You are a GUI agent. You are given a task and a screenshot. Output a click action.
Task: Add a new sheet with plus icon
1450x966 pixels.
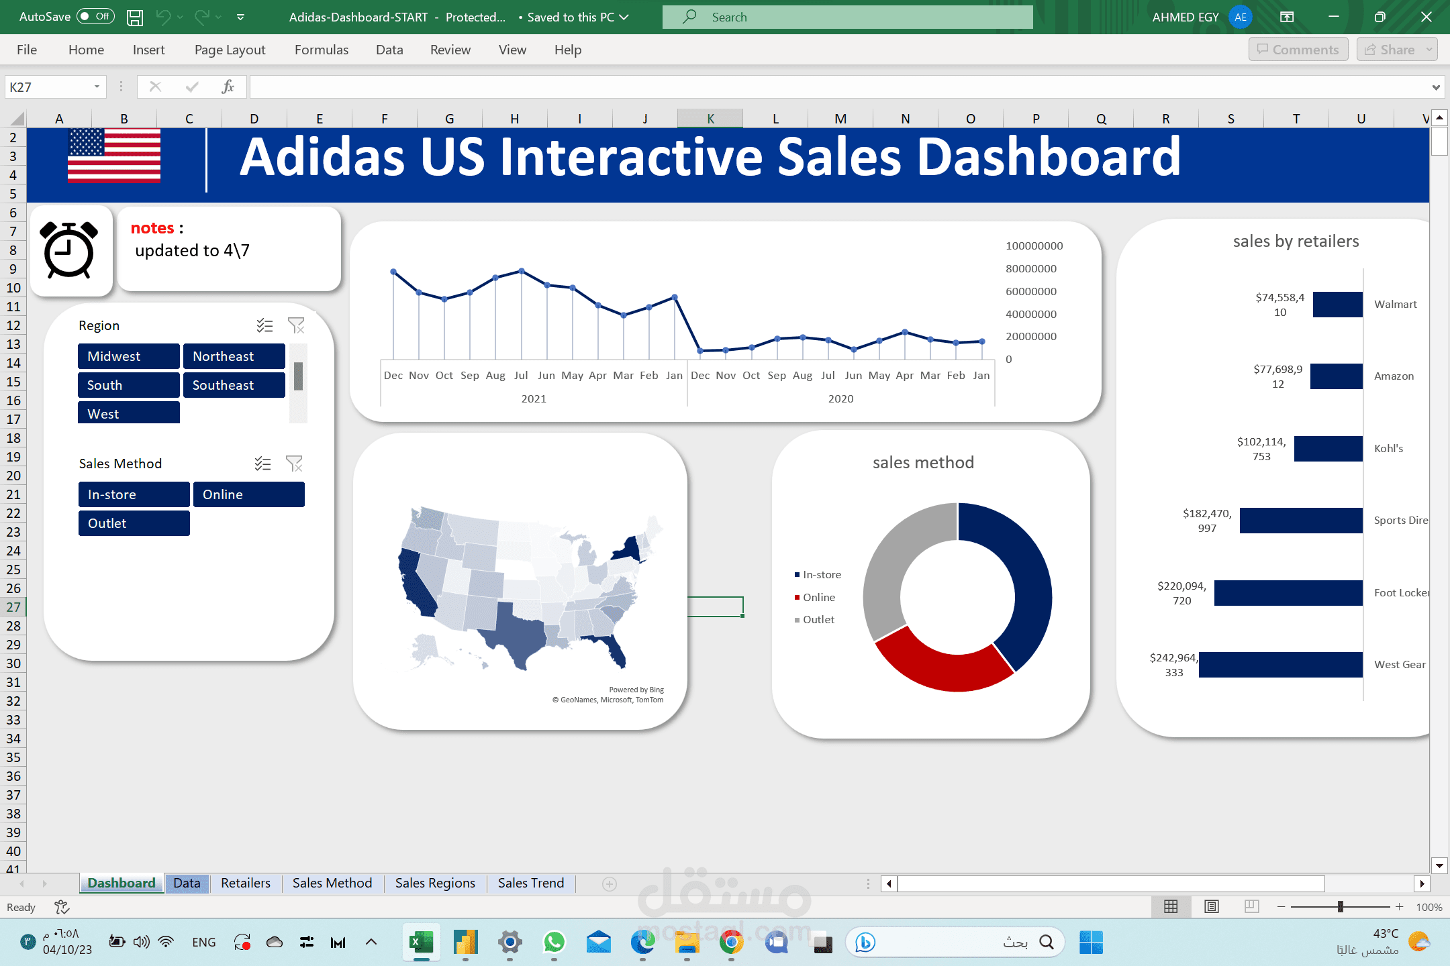coord(610,884)
